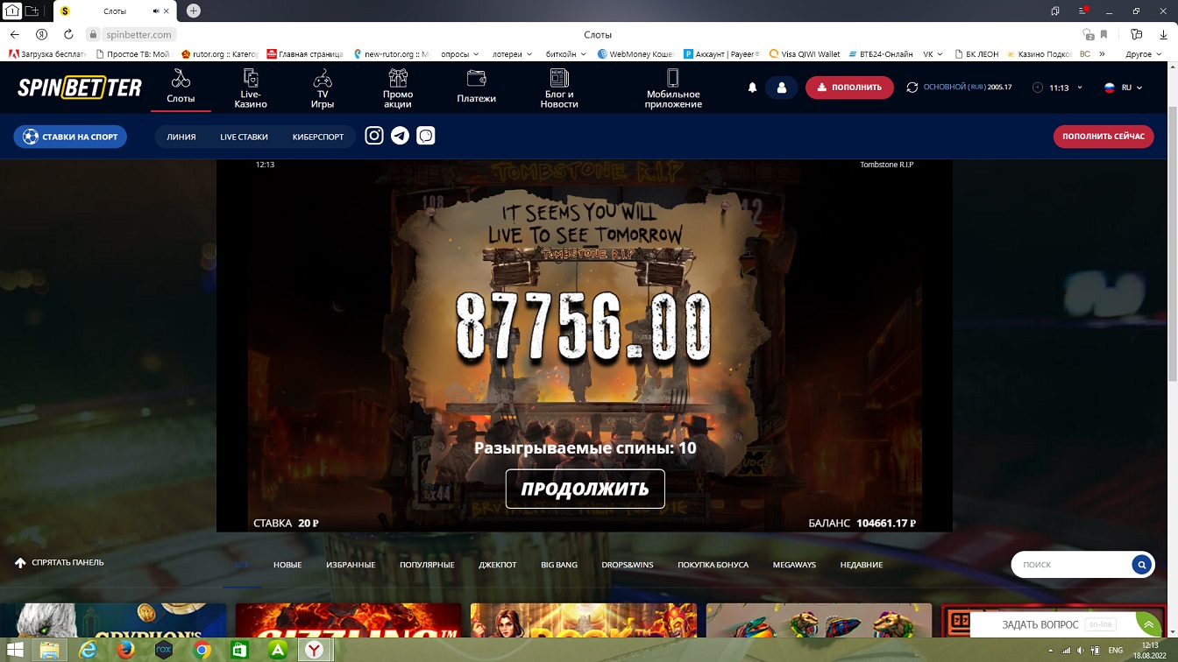This screenshot has width=1178, height=662.
Task: Expand the биткойн bookmarks folder
Action: (x=565, y=53)
